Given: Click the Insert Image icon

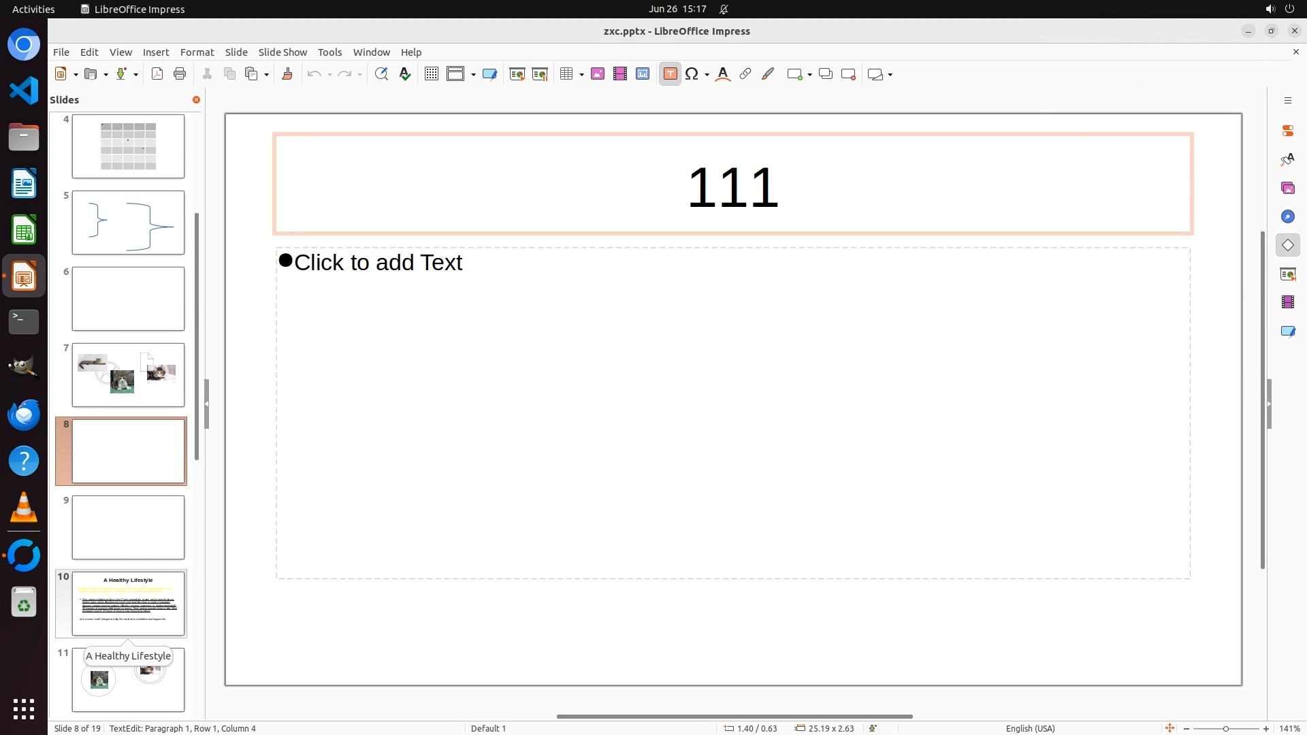Looking at the screenshot, I should point(598,74).
